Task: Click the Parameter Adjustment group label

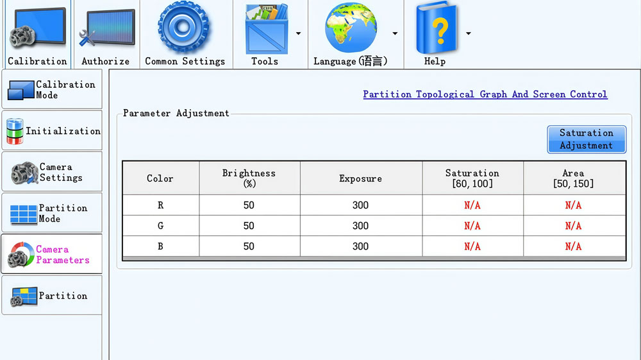Action: (176, 114)
